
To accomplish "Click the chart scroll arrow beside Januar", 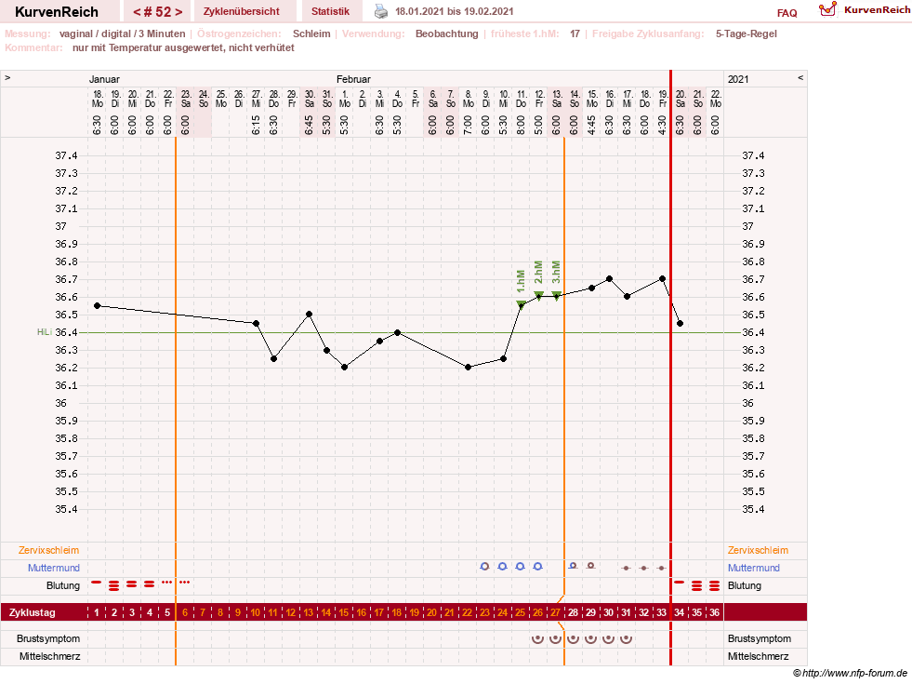I will (7, 77).
